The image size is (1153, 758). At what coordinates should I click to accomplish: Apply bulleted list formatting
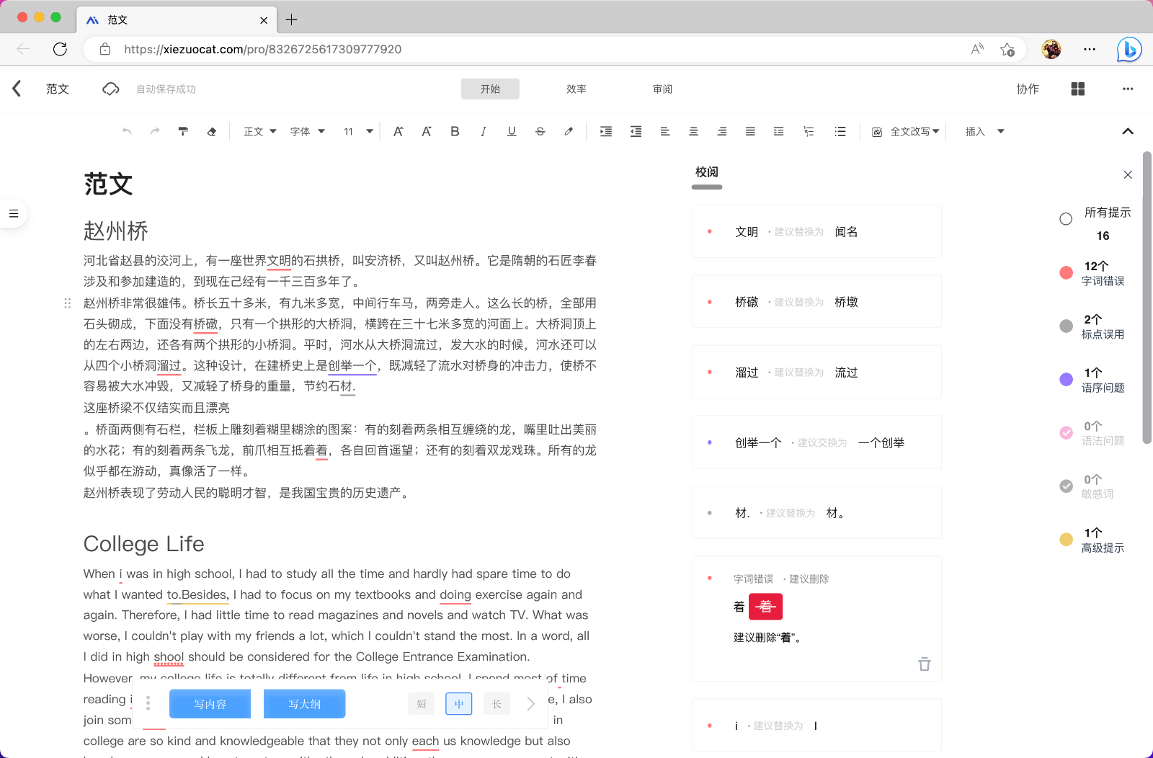(840, 131)
